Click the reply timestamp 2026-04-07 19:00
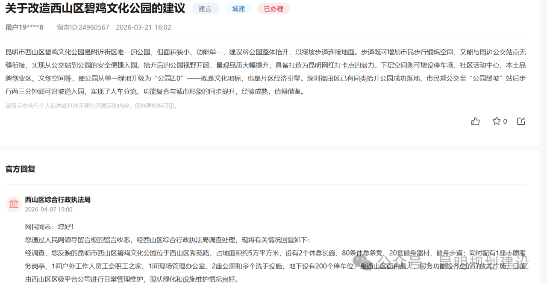 tap(49, 209)
